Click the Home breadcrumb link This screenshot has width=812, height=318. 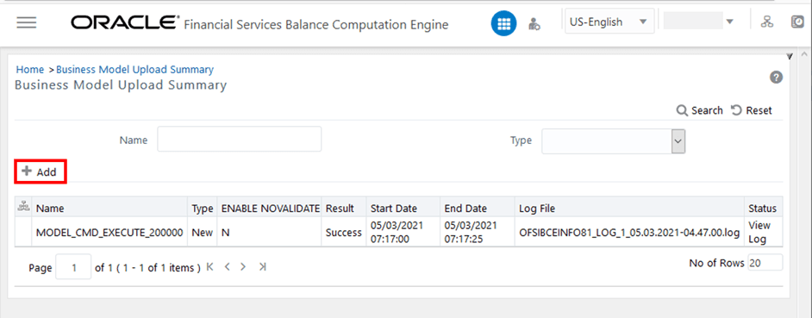[30, 70]
